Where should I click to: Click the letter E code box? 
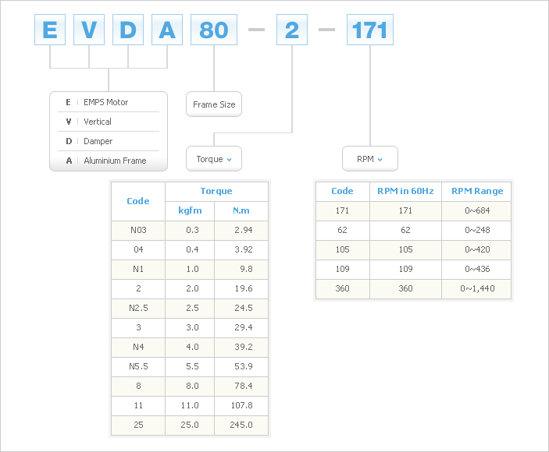click(x=50, y=30)
